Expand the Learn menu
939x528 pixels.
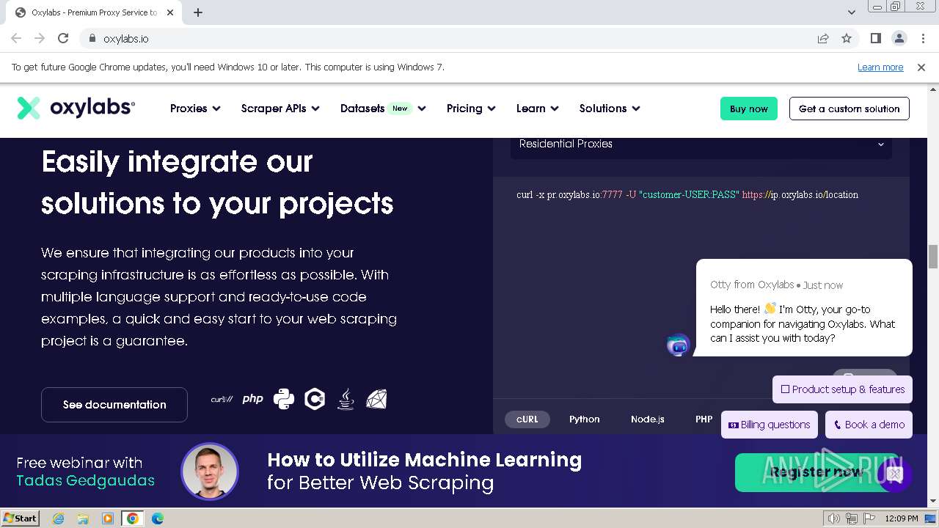(x=538, y=108)
